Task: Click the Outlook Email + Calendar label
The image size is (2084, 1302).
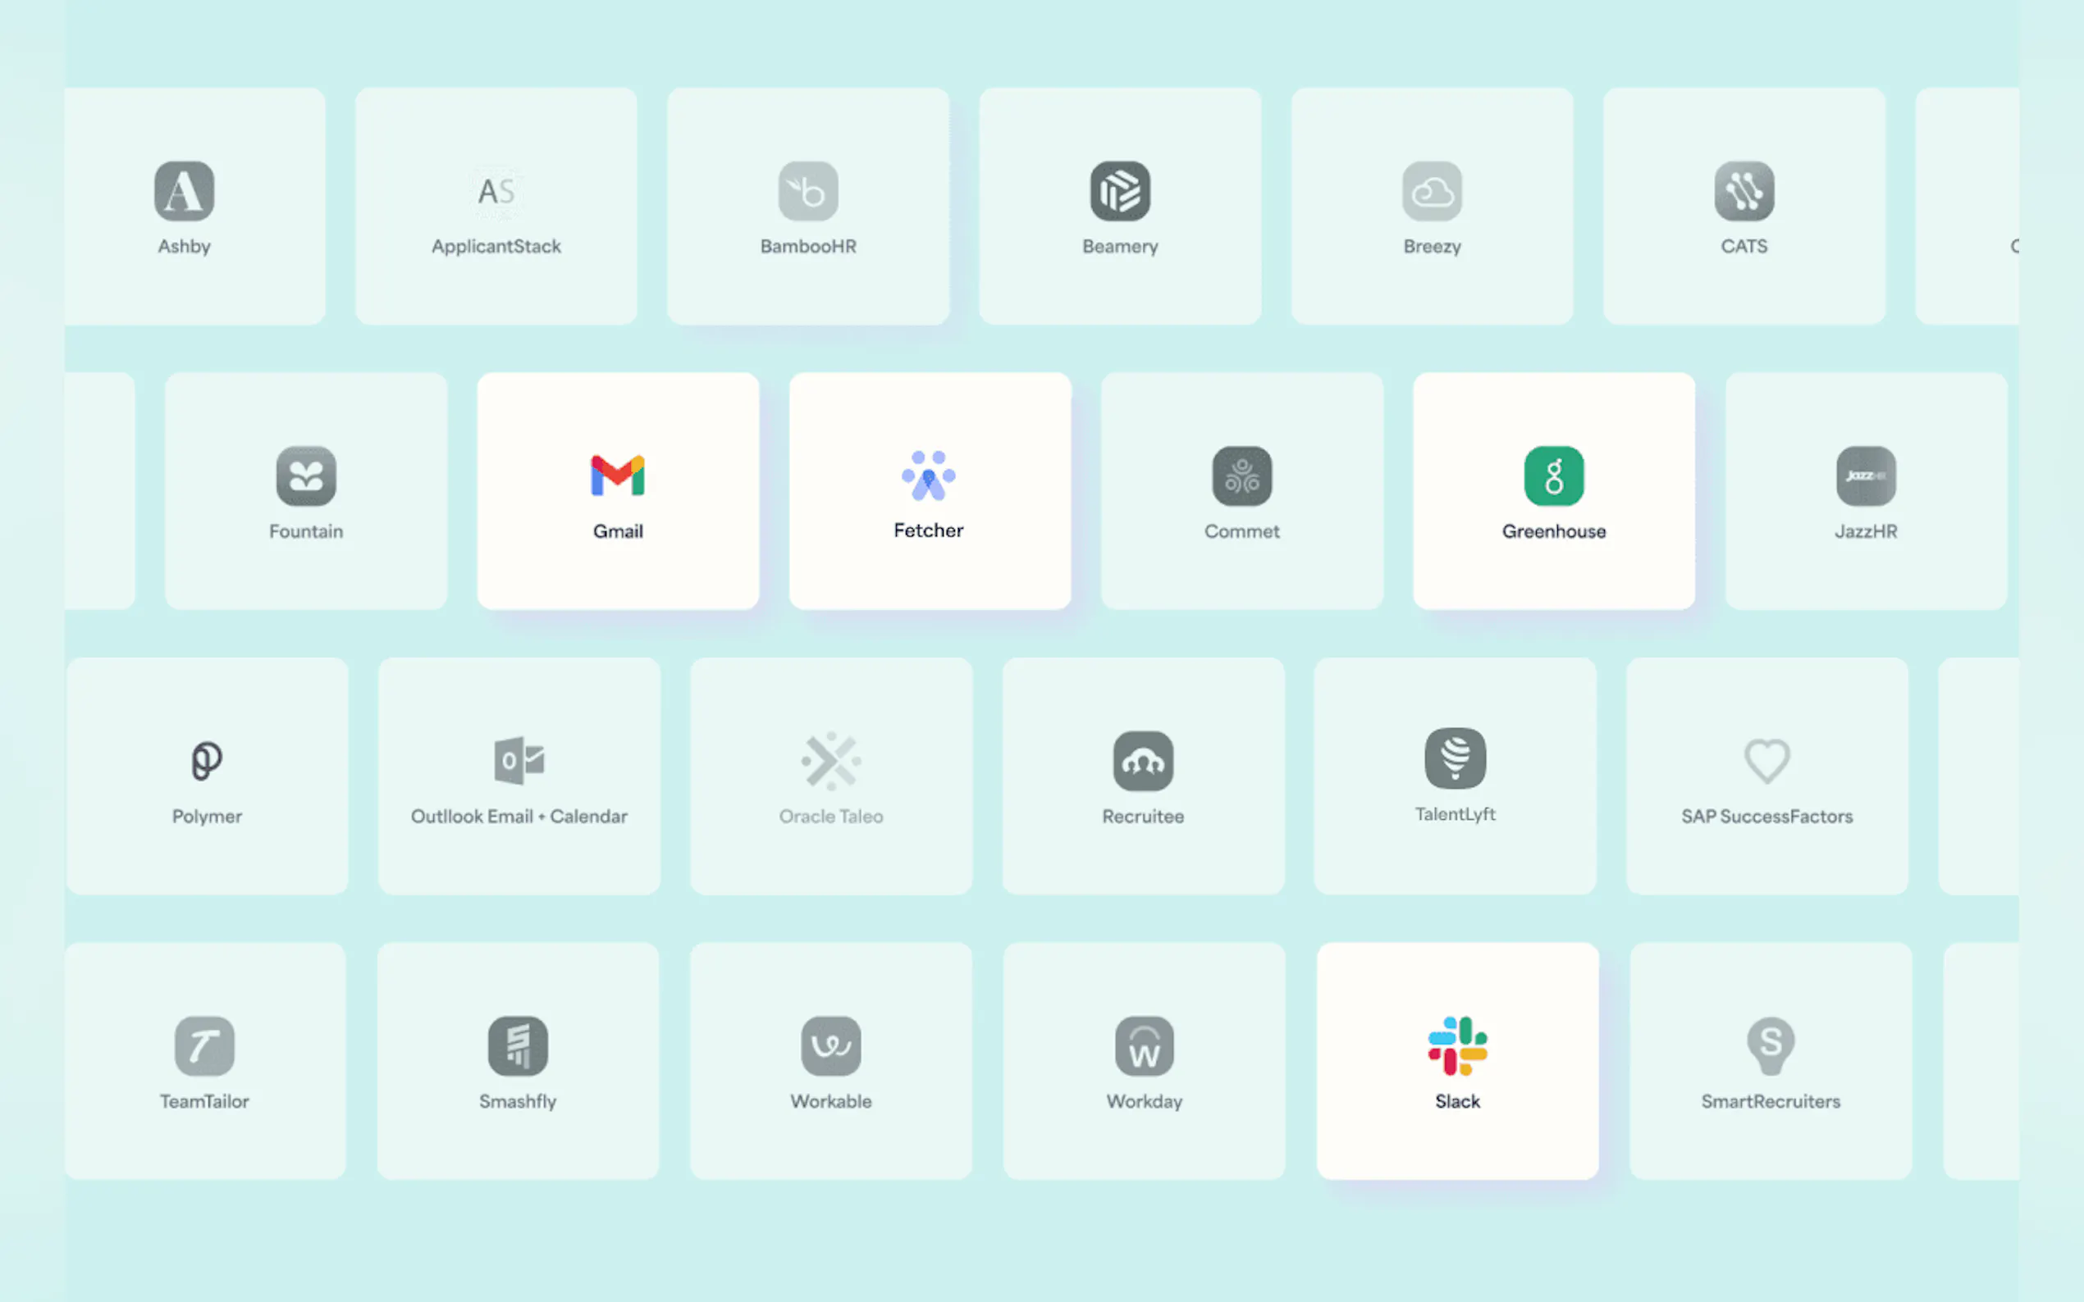Action: [519, 817]
